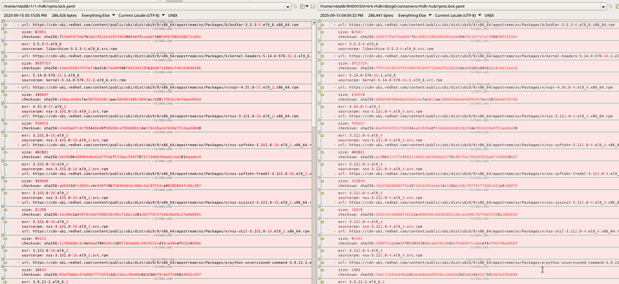The width and height of the screenshot is (619, 284).
Task: Expand the right pane's 1666 filtered lines
Action: tap(319, 259)
